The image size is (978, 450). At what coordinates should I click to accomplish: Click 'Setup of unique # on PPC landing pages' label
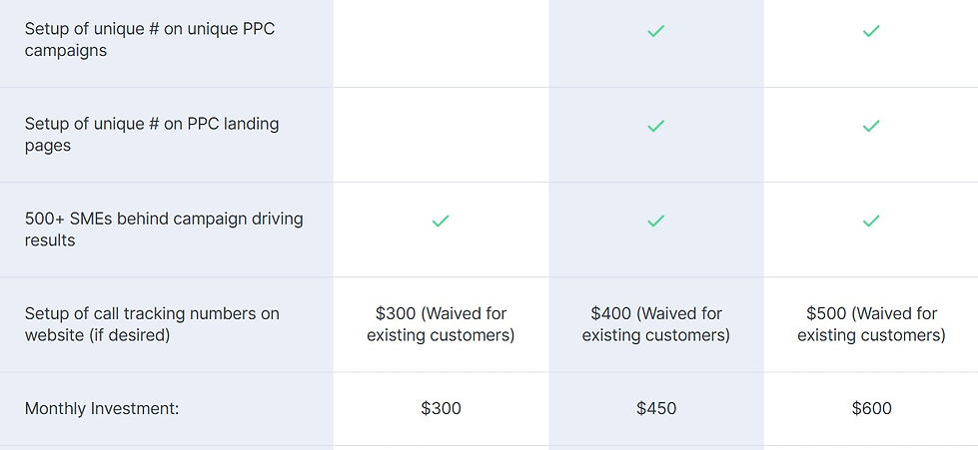(152, 135)
